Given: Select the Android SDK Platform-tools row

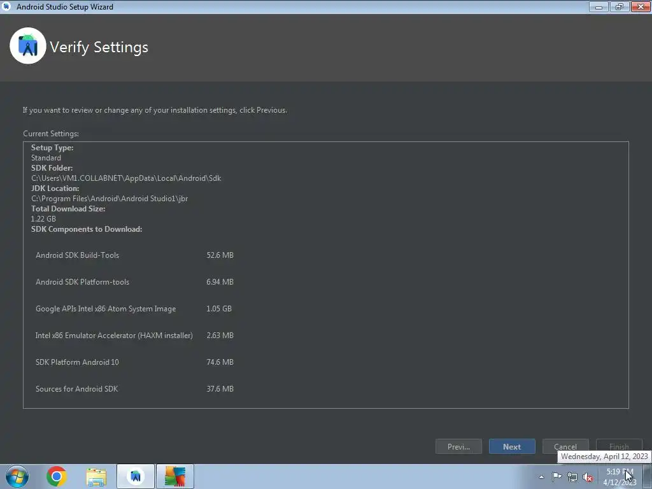Looking at the screenshot, I should point(134,282).
